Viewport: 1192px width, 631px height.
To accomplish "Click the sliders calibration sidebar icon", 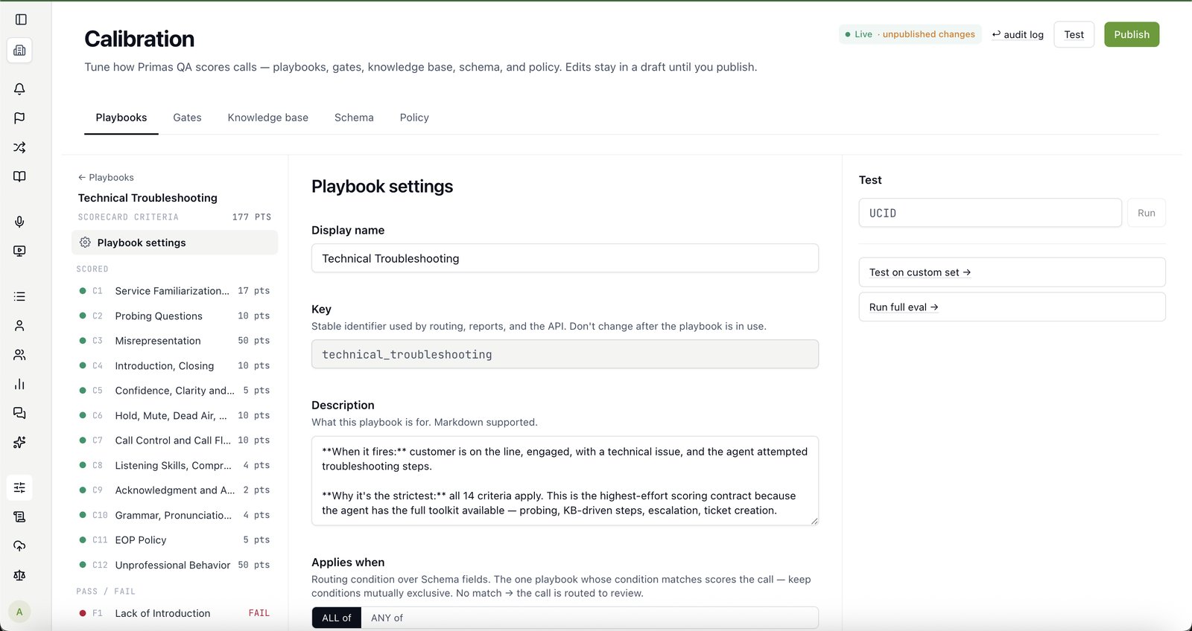I will (x=19, y=487).
